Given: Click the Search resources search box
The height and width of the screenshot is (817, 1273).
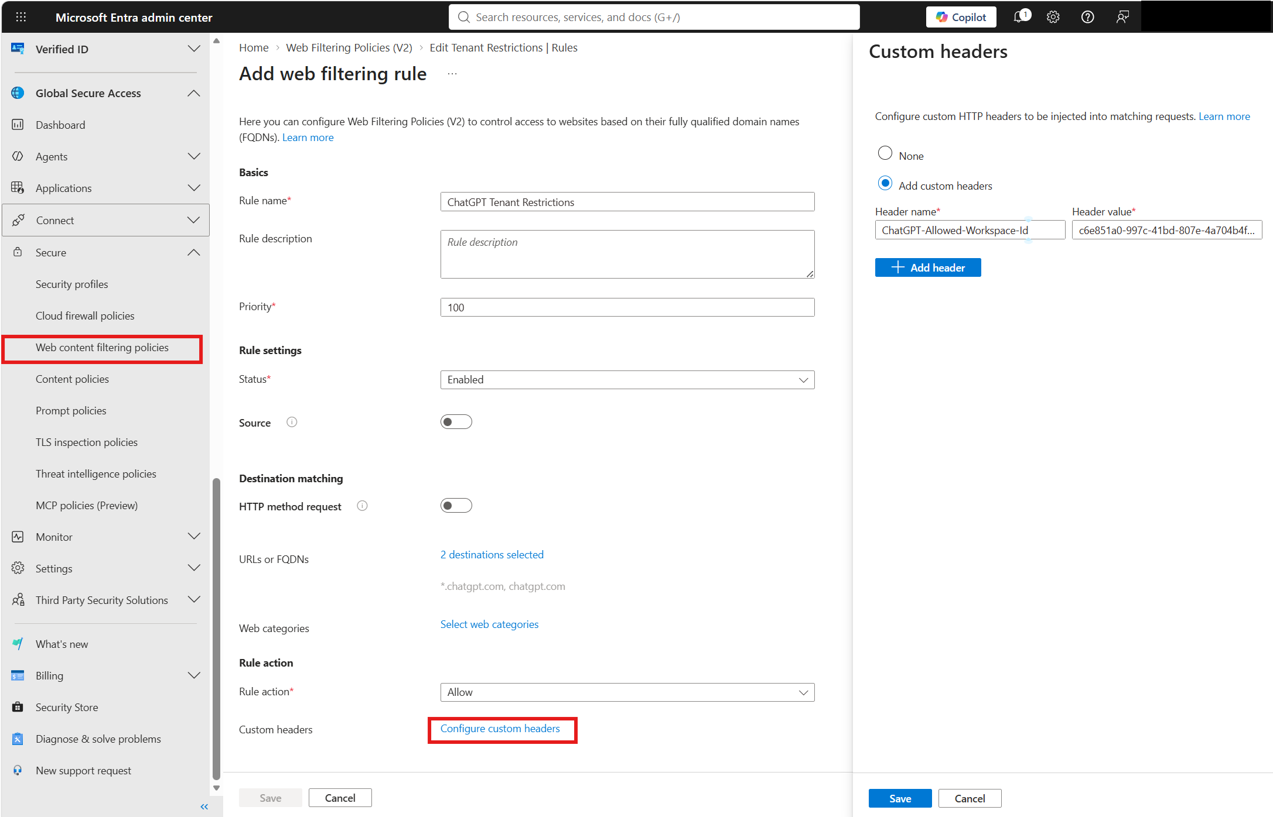Looking at the screenshot, I should click(654, 17).
